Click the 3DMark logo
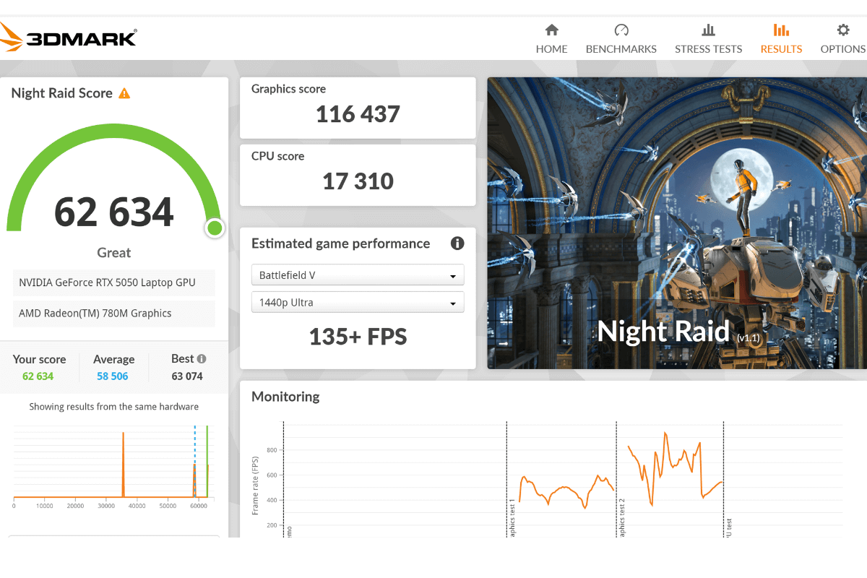867x578 pixels. (x=69, y=37)
